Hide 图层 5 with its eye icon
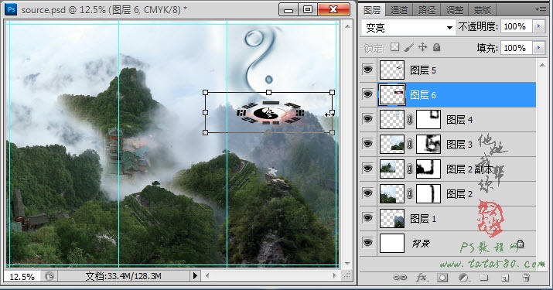The width and height of the screenshot is (553, 290). (x=367, y=70)
